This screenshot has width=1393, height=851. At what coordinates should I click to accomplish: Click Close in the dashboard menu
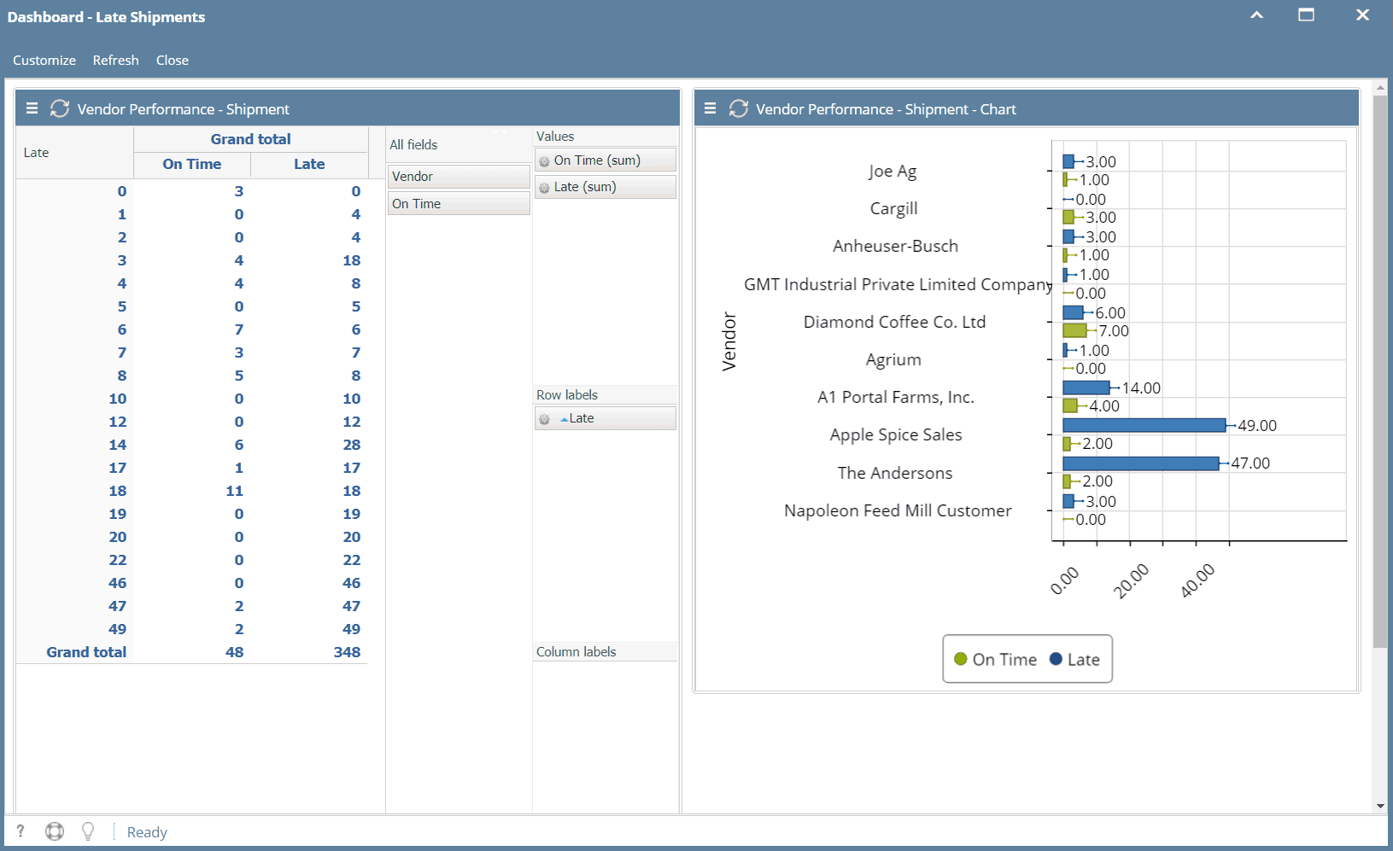173,61
